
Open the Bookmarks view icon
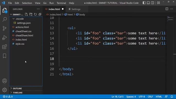(x=4, y=56)
